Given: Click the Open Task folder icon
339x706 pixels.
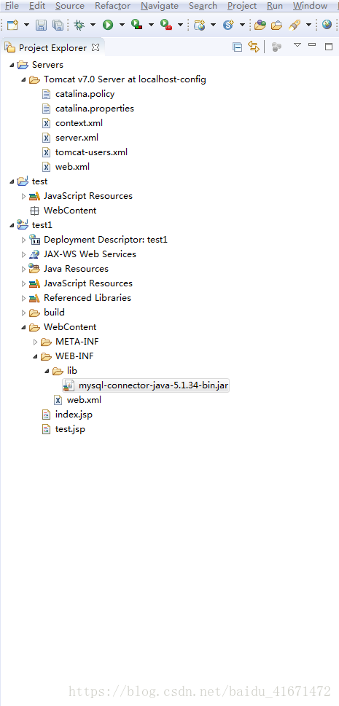Looking at the screenshot, I should pos(277,25).
